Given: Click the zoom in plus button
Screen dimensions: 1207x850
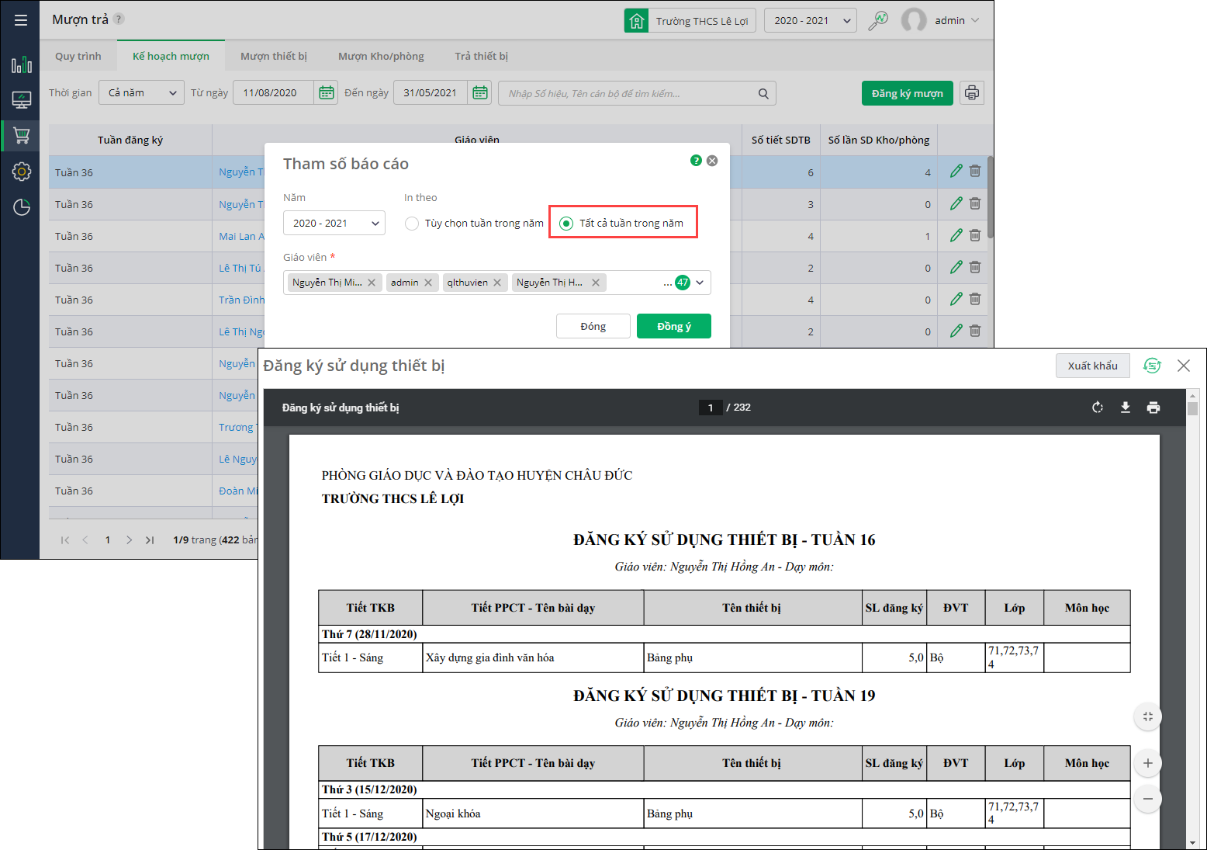Looking at the screenshot, I should pyautogui.click(x=1147, y=763).
